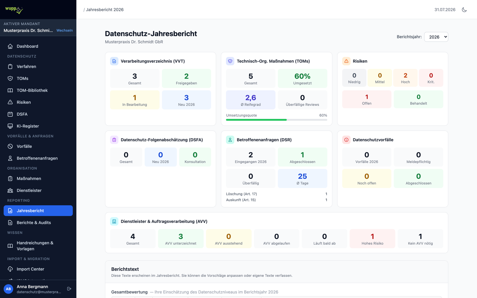Image resolution: width=477 pixels, height=298 pixels.
Task: Click the house icon next to Dashboard
Action: coord(10,46)
